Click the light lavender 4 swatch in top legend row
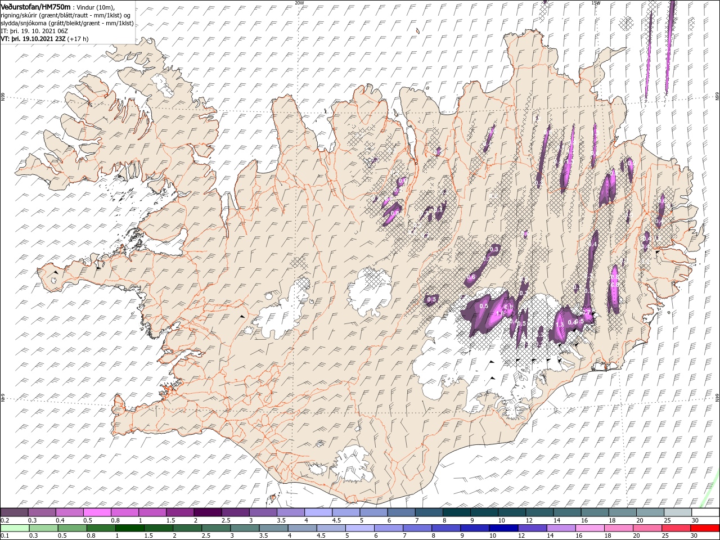This screenshot has height=540, width=720. pyautogui.click(x=318, y=512)
